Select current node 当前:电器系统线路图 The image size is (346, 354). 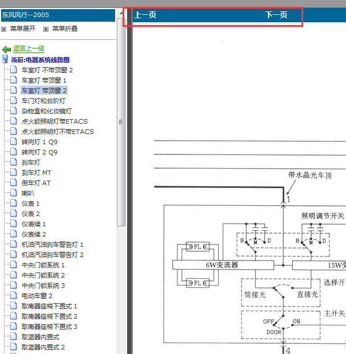click(40, 60)
